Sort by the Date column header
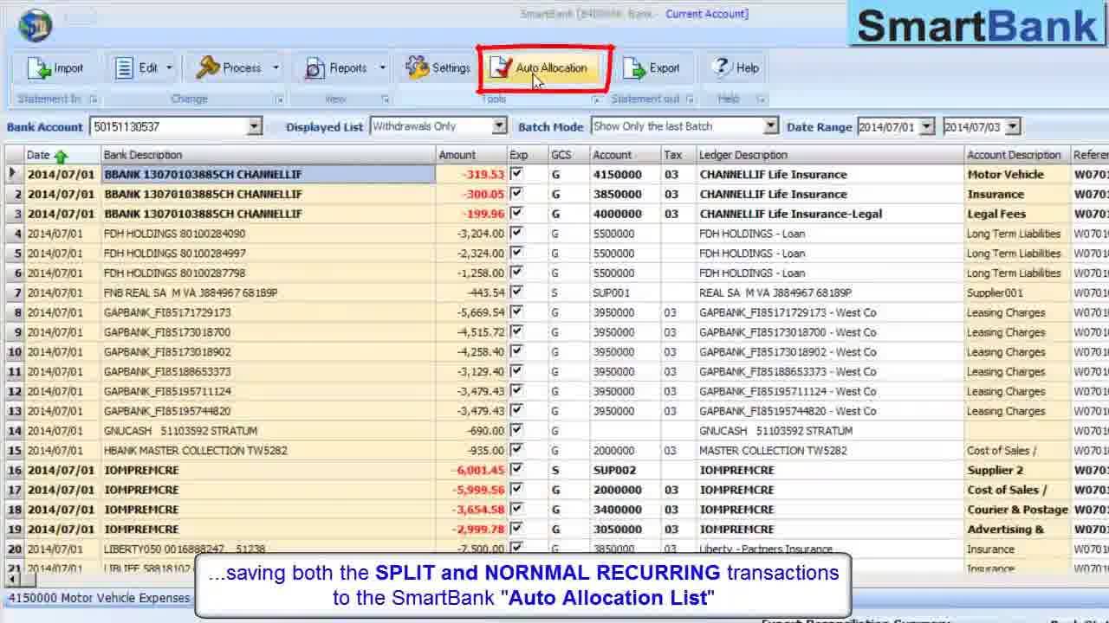Screen dimensions: 1109x623 62,155
